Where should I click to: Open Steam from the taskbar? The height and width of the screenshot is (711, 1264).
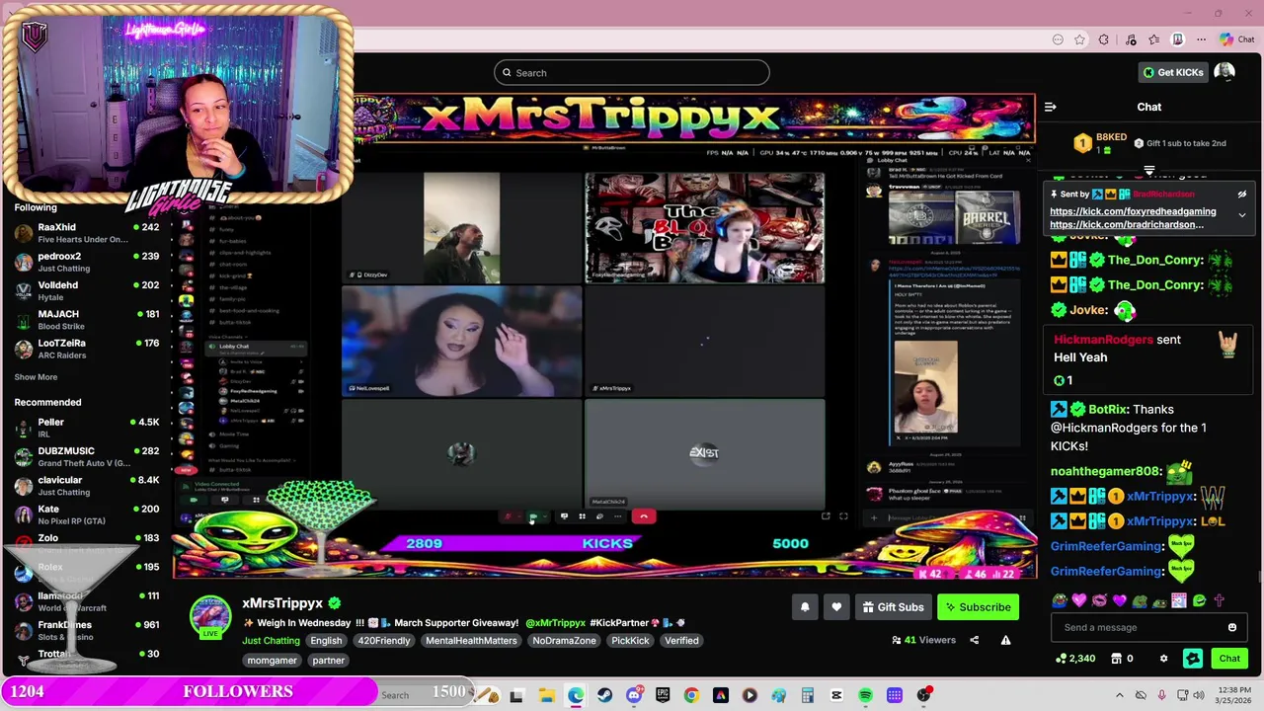(x=604, y=696)
